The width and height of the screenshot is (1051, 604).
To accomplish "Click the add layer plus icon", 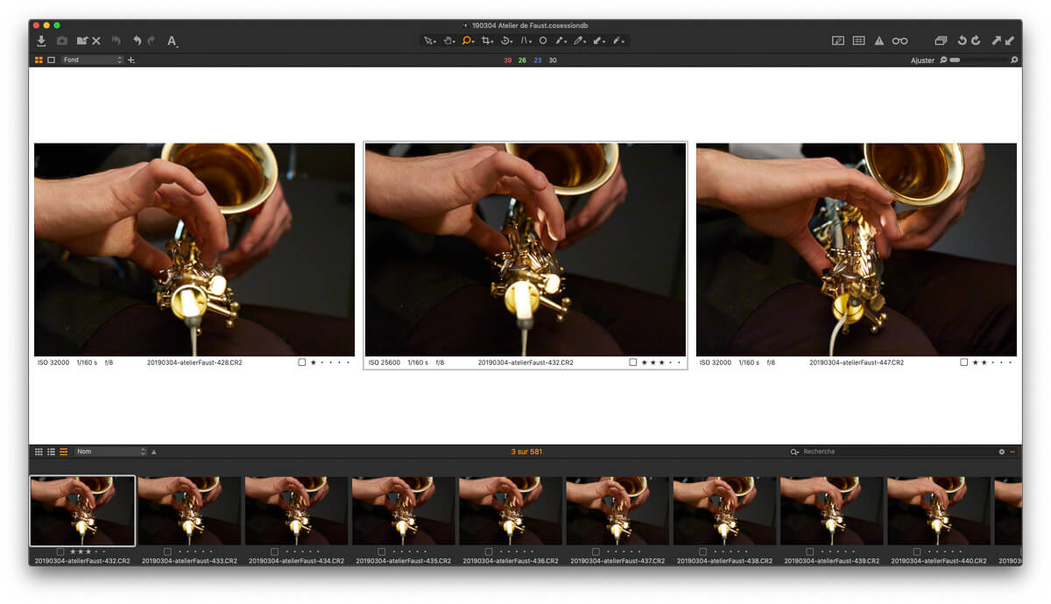I will [131, 60].
